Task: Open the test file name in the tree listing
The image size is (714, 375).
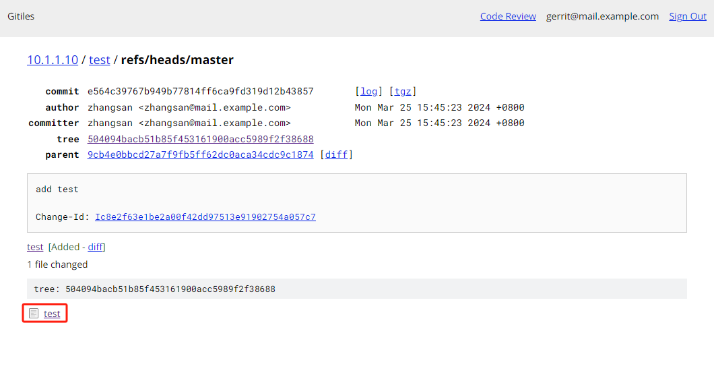Action: point(52,314)
